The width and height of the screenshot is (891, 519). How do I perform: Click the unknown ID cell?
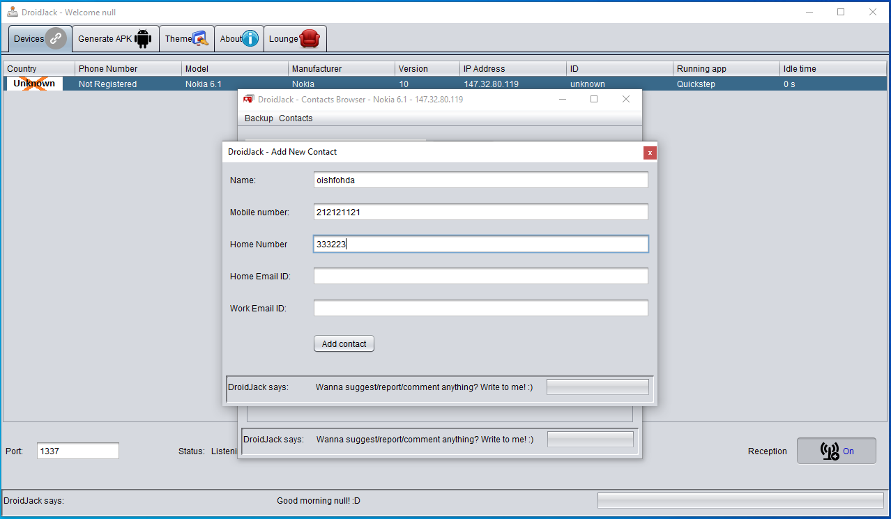[620, 84]
